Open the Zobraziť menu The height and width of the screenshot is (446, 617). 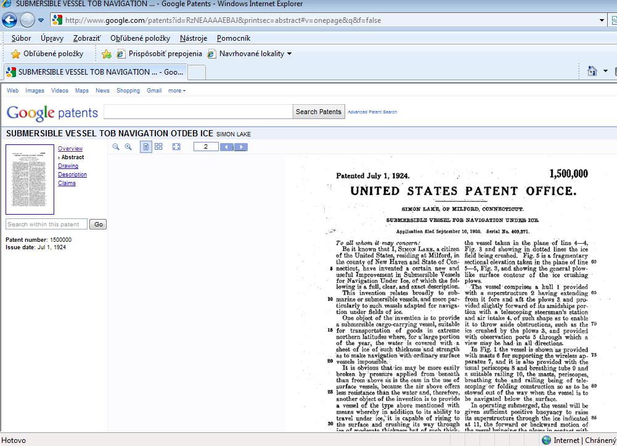tap(87, 38)
